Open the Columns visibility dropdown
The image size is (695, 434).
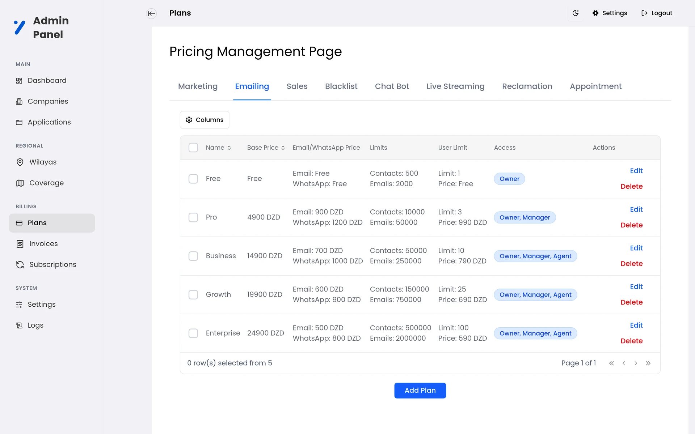tap(205, 120)
